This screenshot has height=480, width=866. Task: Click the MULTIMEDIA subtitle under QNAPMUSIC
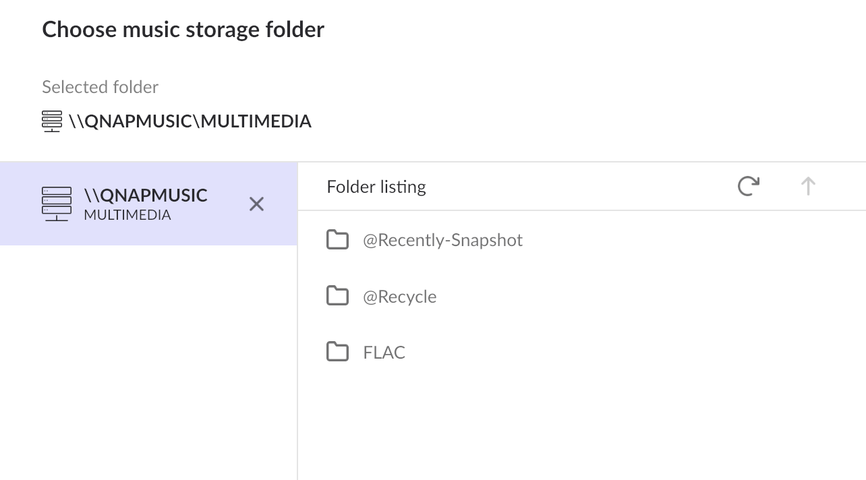[x=127, y=215]
